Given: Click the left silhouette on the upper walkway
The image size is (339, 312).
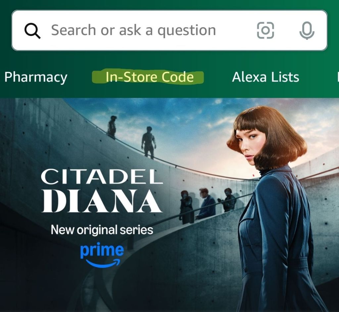Looking at the screenshot, I should [x=112, y=127].
